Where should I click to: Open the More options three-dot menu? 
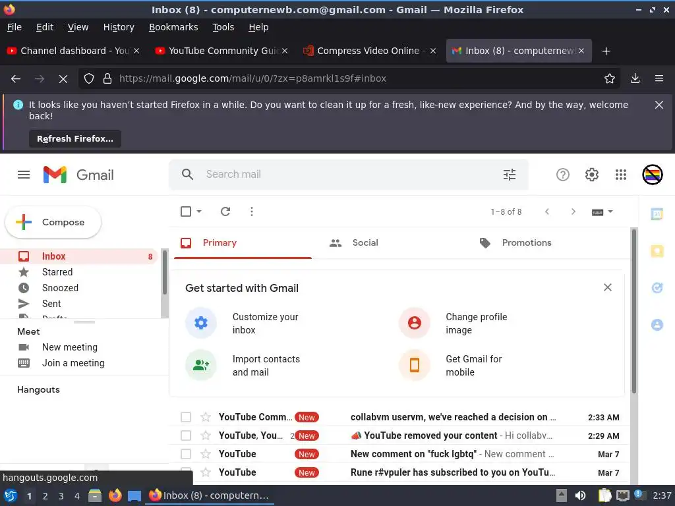(251, 211)
